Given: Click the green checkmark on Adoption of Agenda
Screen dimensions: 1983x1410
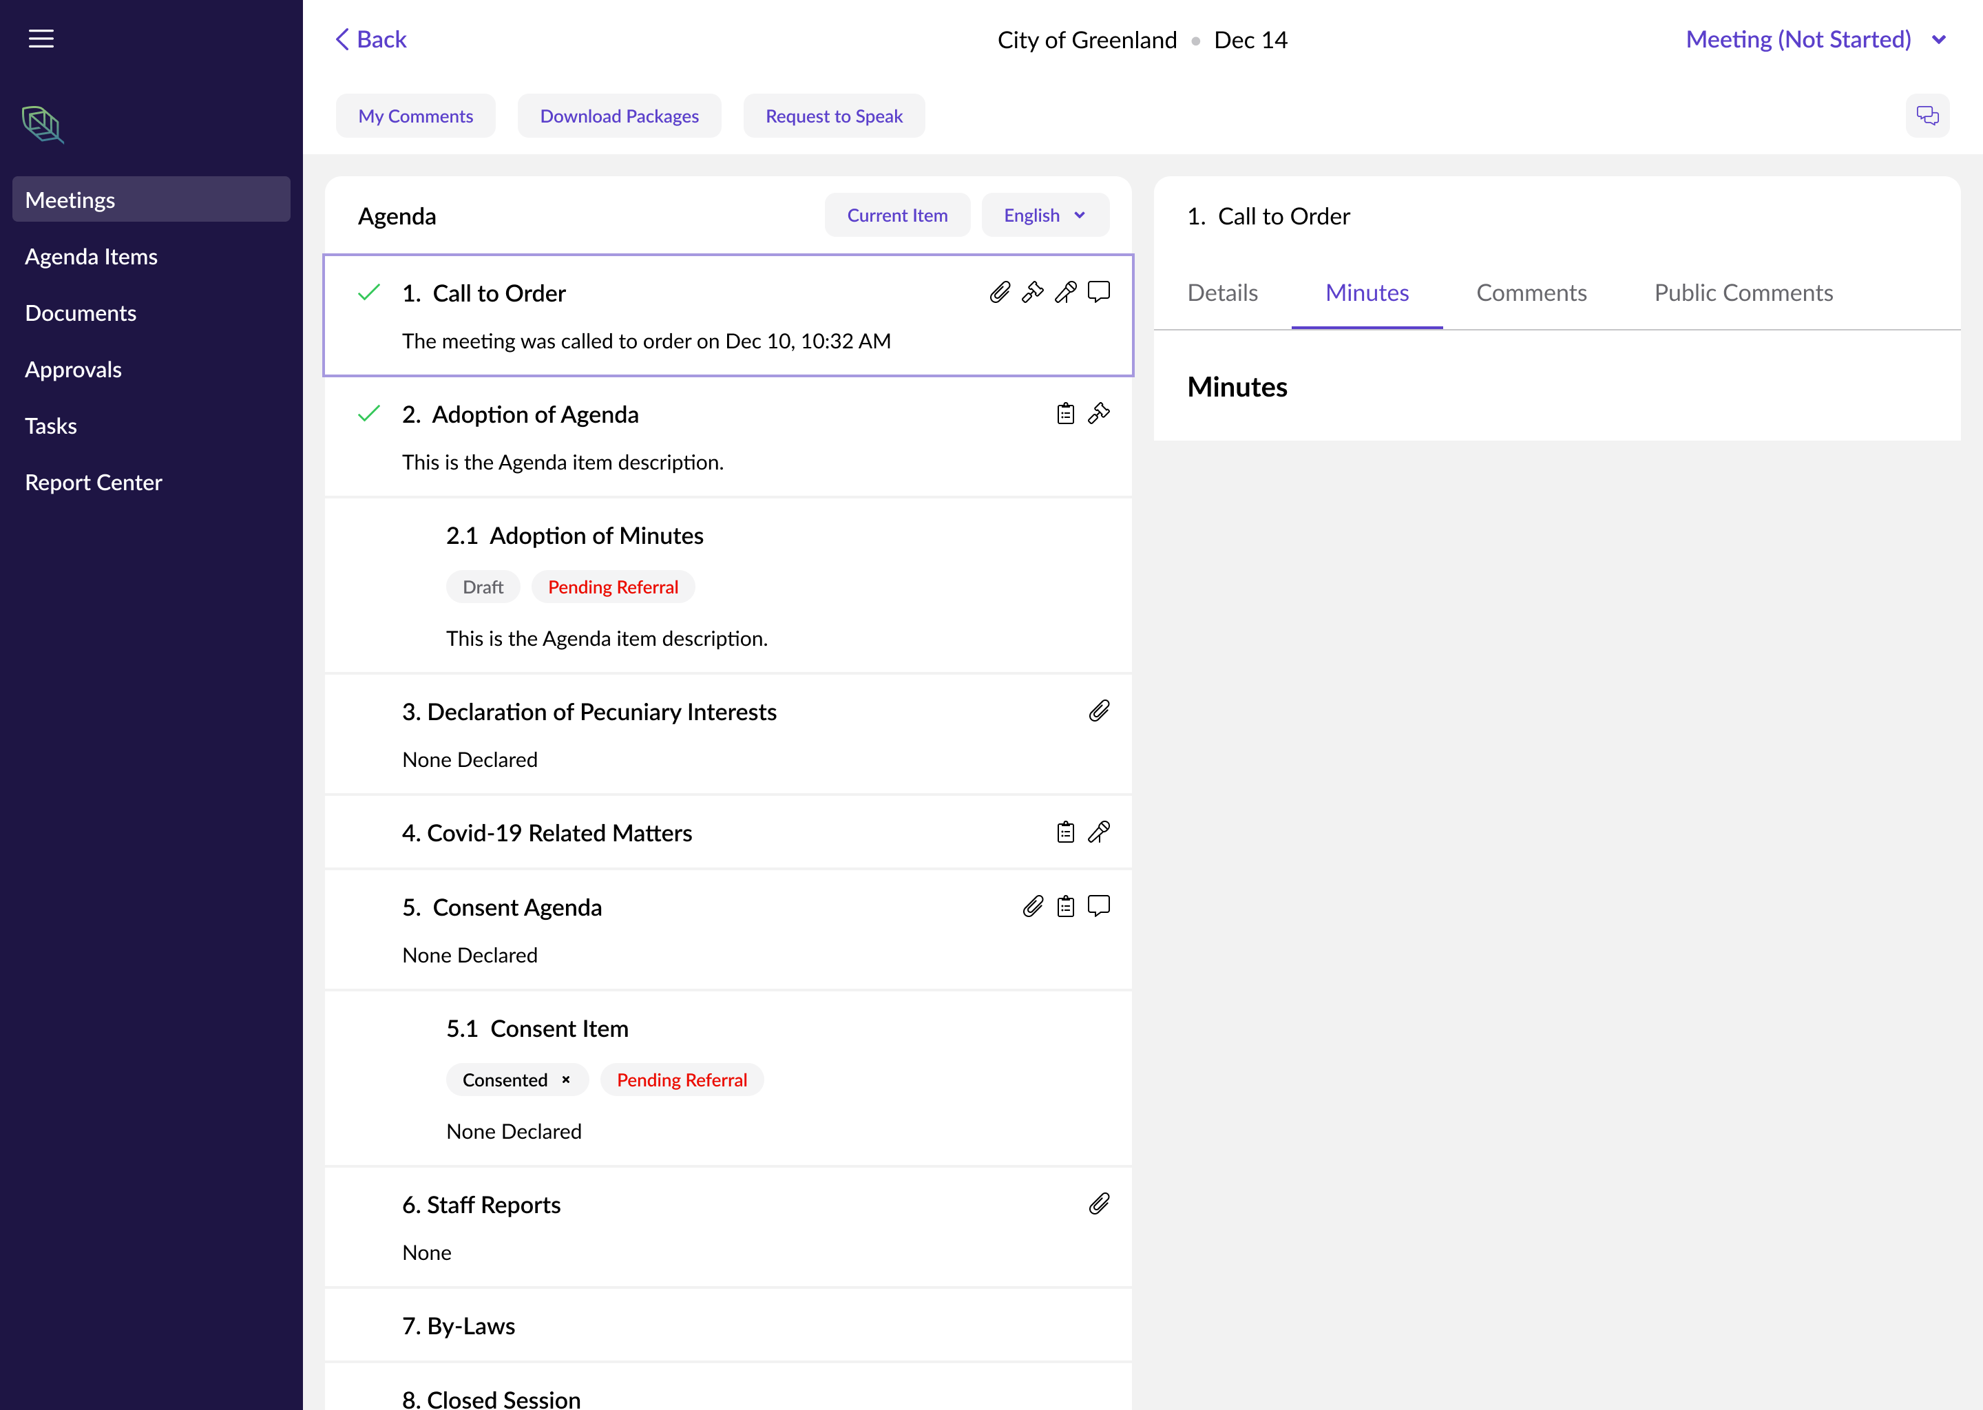Looking at the screenshot, I should pyautogui.click(x=369, y=413).
